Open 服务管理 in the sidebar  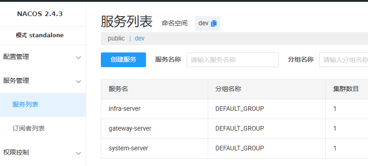tap(16, 80)
